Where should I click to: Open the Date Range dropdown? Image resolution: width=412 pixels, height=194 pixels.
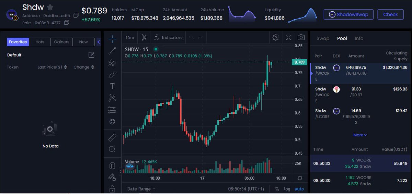(x=141, y=189)
